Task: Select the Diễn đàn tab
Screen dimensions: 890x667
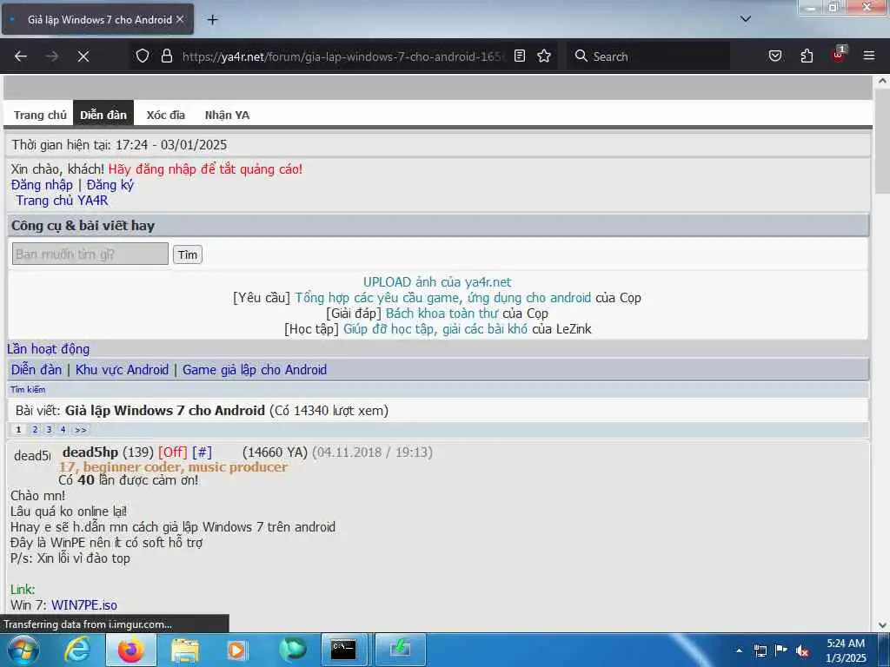Action: point(103,114)
